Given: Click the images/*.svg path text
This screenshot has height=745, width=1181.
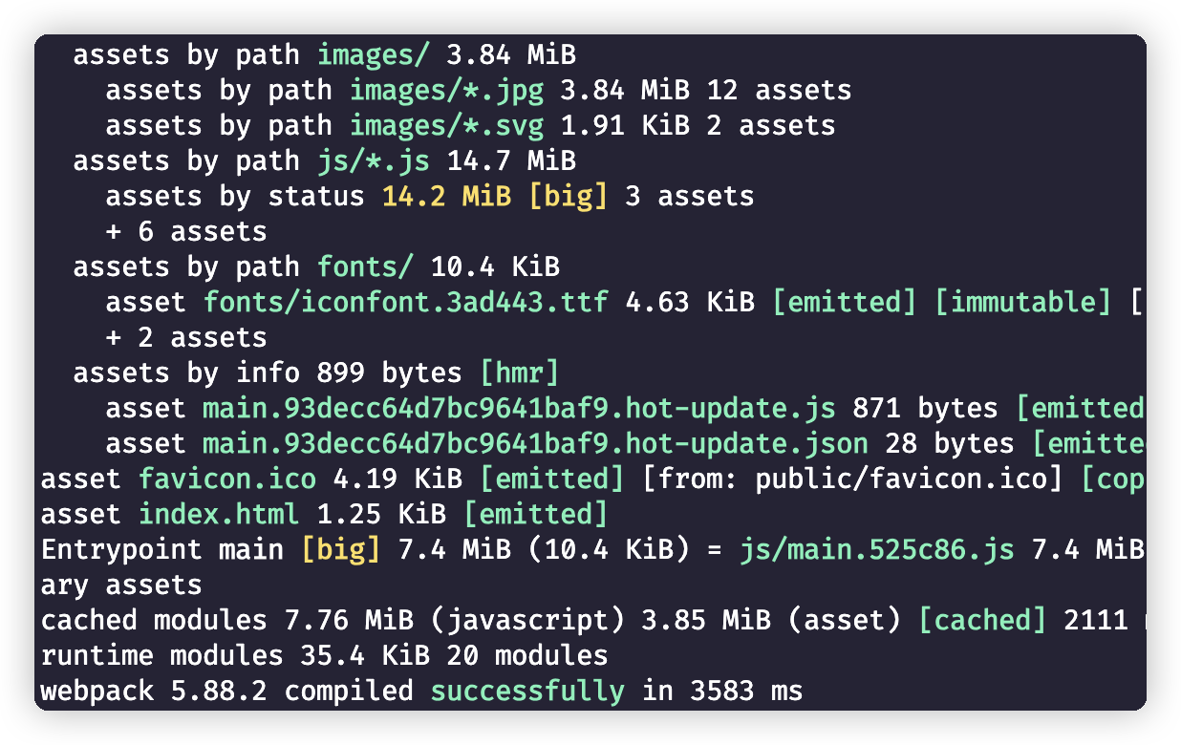Looking at the screenshot, I should (446, 126).
